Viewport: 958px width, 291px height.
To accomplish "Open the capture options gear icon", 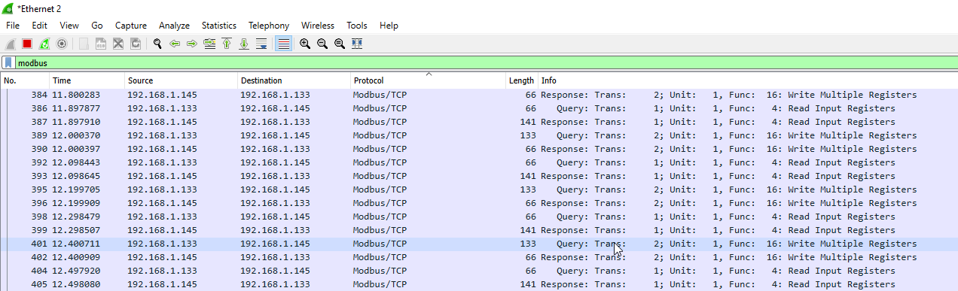I will [62, 44].
